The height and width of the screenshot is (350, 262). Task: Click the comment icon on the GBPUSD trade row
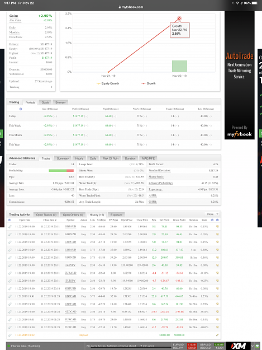tap(217, 288)
